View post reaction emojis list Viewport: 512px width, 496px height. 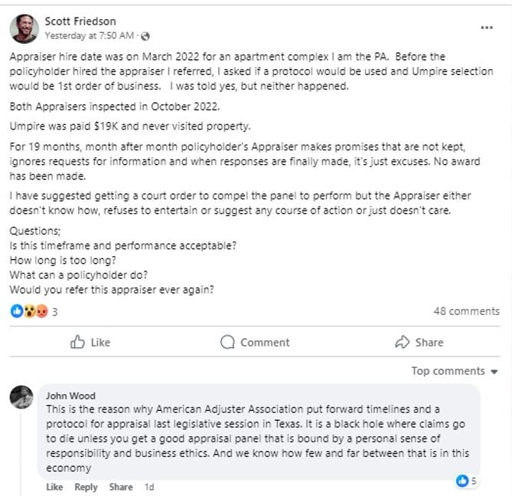click(29, 311)
